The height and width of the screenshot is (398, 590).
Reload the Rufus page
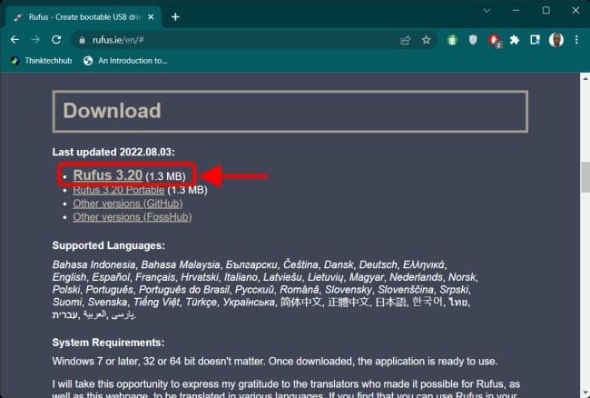point(56,40)
